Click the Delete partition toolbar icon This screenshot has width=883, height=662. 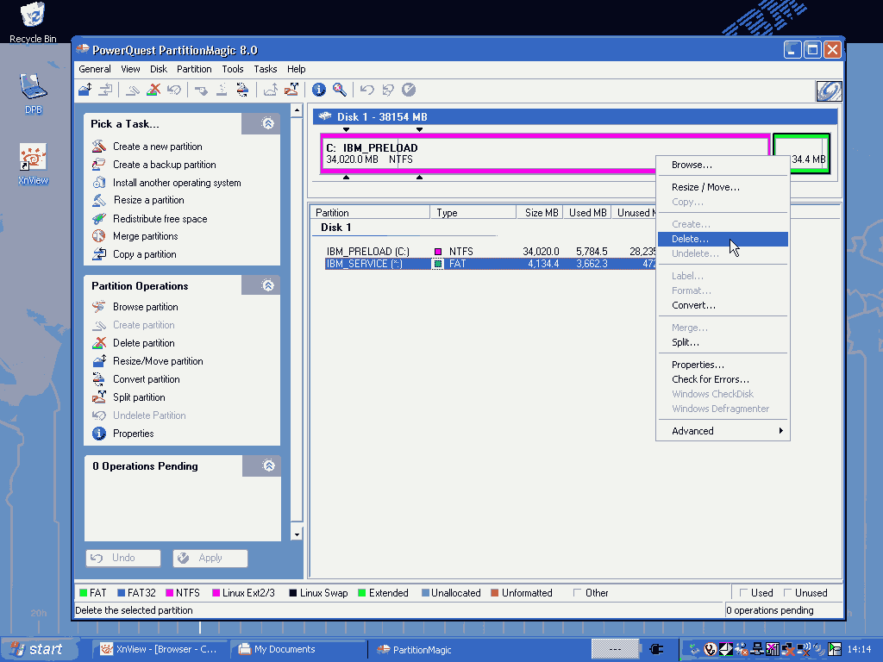coord(153,90)
